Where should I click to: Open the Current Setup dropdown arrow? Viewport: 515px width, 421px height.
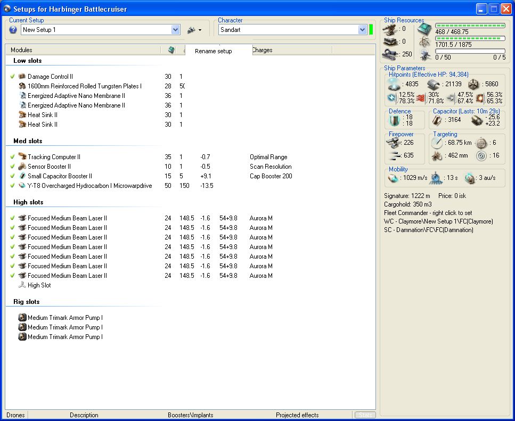175,30
